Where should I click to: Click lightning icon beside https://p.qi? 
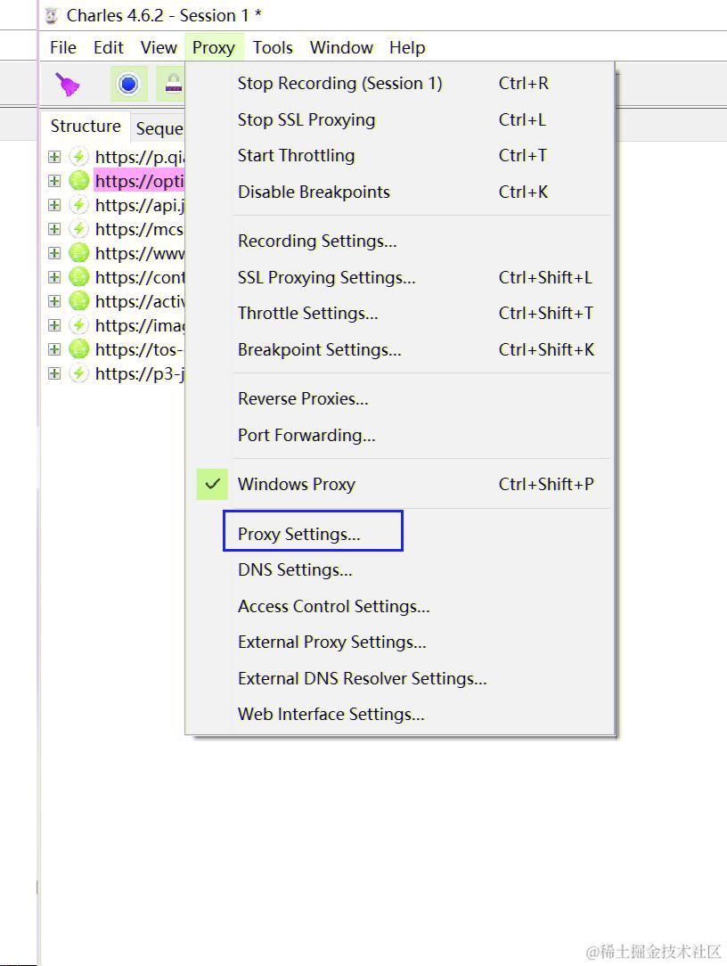[x=79, y=157]
